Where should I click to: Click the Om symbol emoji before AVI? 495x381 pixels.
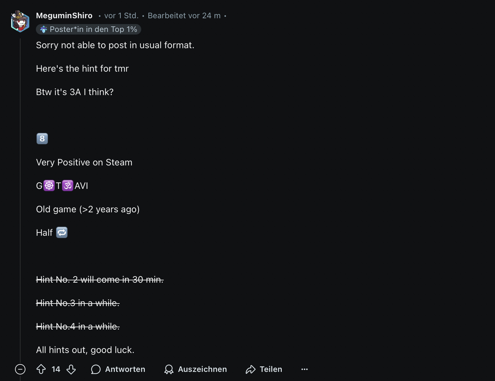tap(68, 186)
